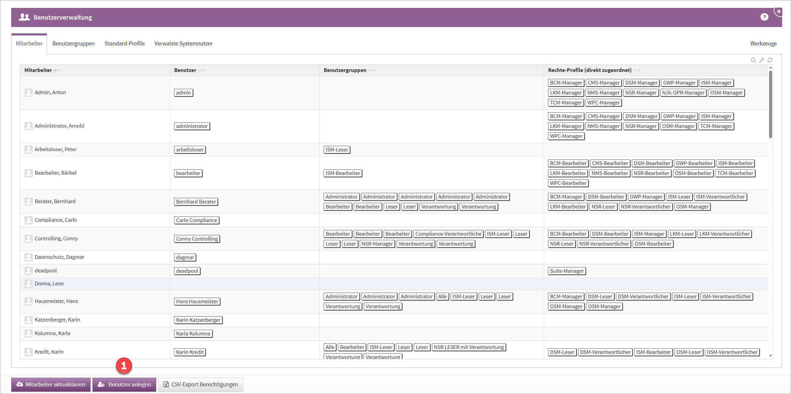The height and width of the screenshot is (394, 791).
Task: Click the Benutzer anlegen button
Action: tap(124, 384)
